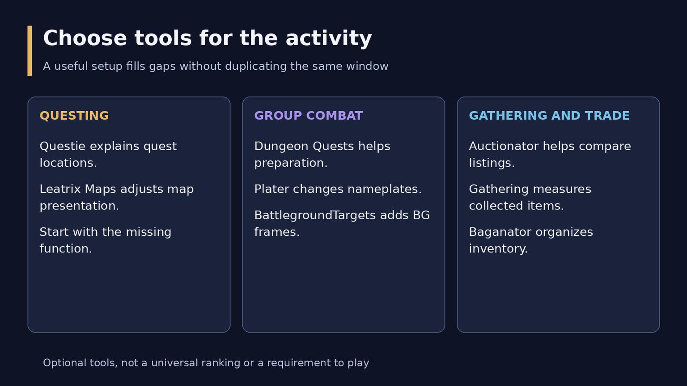This screenshot has width=687, height=386.
Task: Click the Baganator organizes inventory line
Action: 531,240
